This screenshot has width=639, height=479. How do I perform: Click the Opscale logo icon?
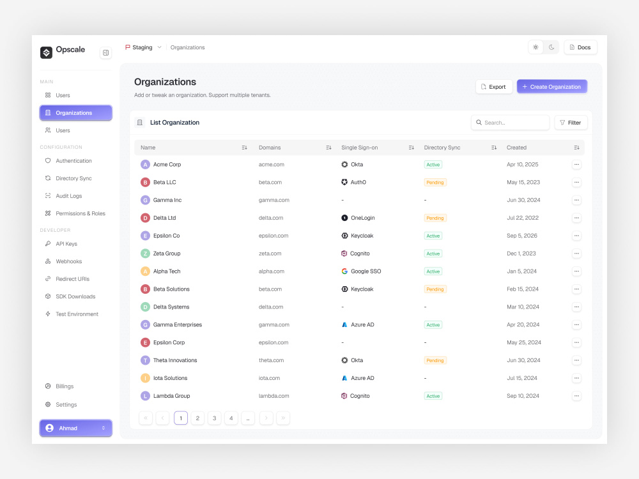coord(46,52)
